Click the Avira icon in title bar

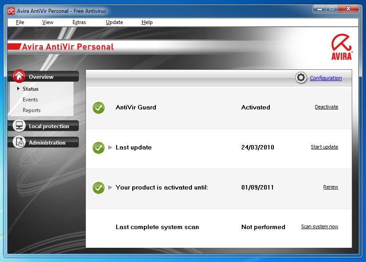[11, 10]
